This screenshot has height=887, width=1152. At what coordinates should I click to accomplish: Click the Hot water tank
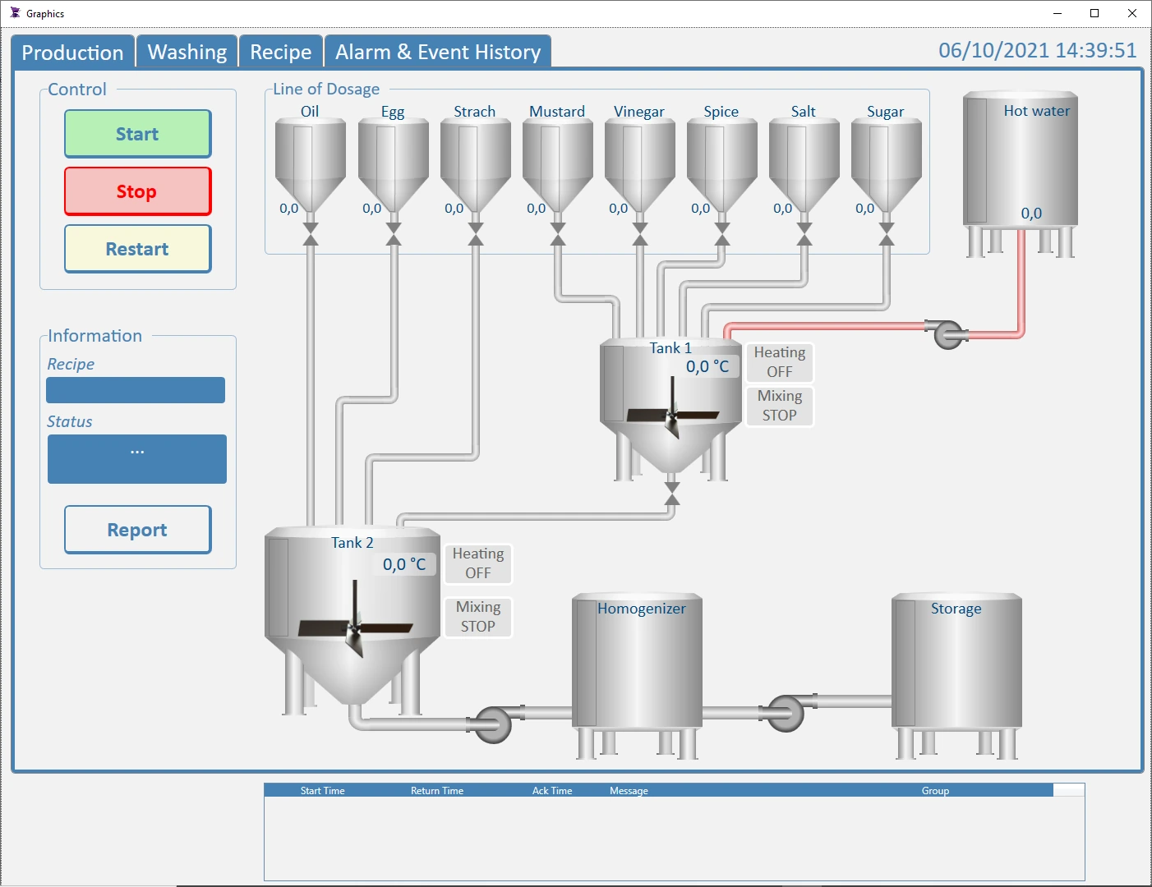[x=1021, y=174]
